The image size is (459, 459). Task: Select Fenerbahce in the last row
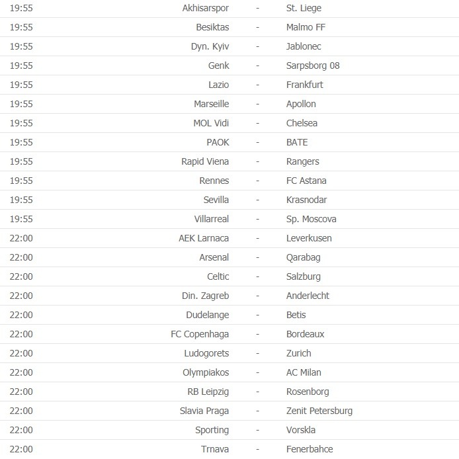click(310, 449)
